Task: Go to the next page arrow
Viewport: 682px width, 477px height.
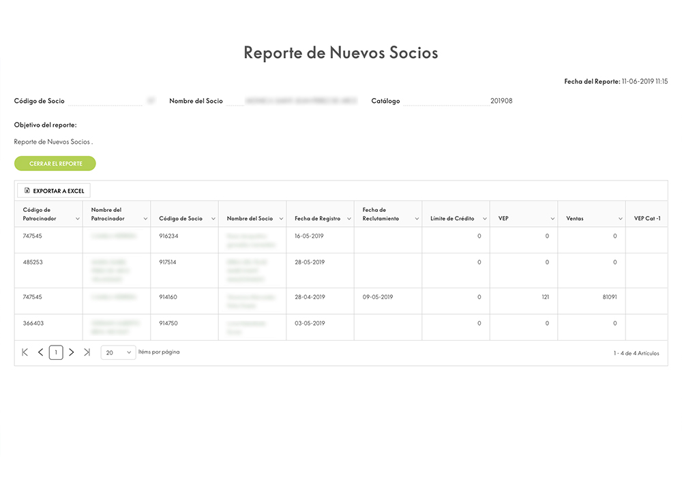Action: click(72, 352)
